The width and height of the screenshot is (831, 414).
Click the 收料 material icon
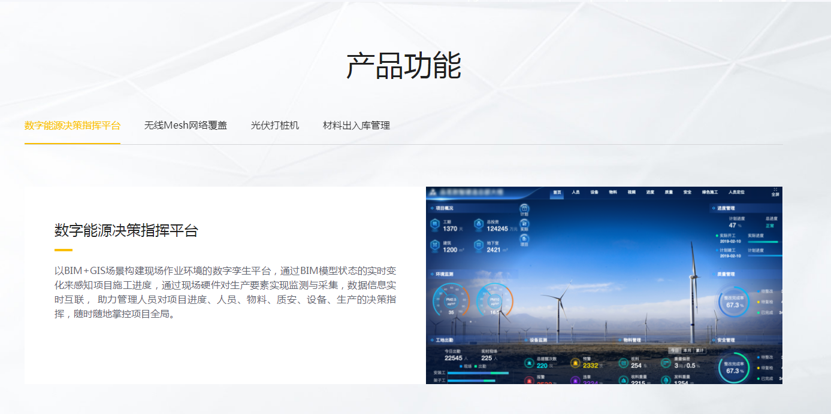(623, 363)
